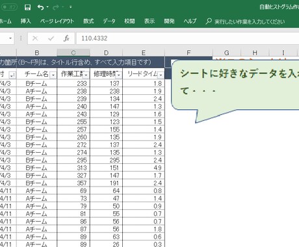
Task: Click the Redo arrow icon
Action: (x=56, y=7)
